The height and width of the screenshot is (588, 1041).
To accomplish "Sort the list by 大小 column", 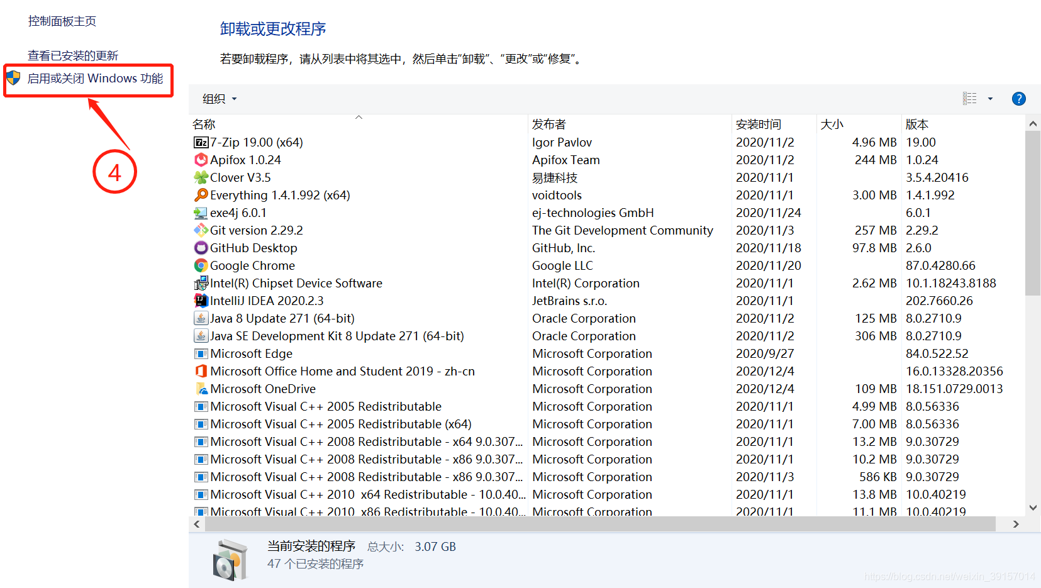I will pos(832,125).
